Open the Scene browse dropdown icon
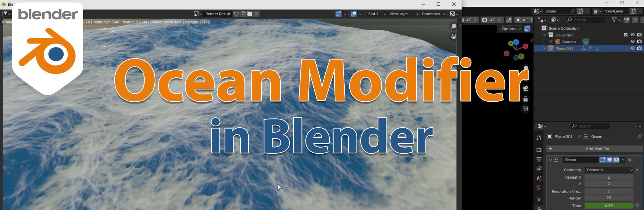 click(x=538, y=11)
